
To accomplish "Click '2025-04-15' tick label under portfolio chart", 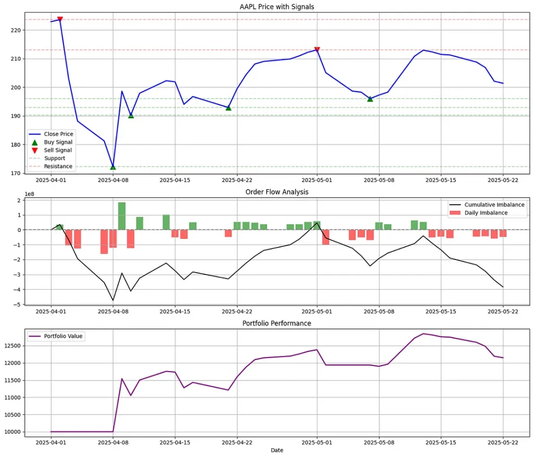I will pos(175,443).
